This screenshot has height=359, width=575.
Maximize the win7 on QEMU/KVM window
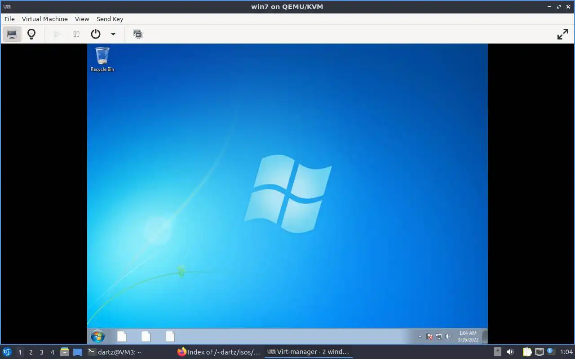(x=559, y=7)
